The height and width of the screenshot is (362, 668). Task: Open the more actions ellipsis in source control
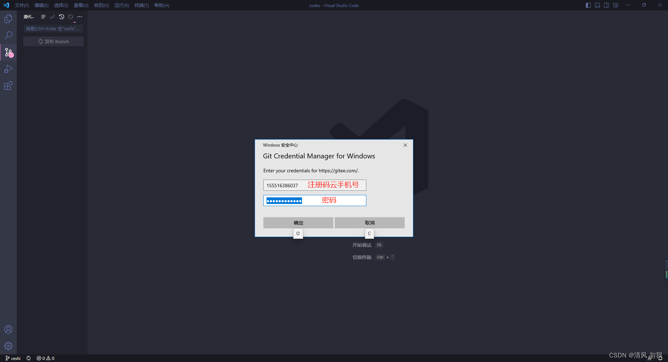click(80, 17)
